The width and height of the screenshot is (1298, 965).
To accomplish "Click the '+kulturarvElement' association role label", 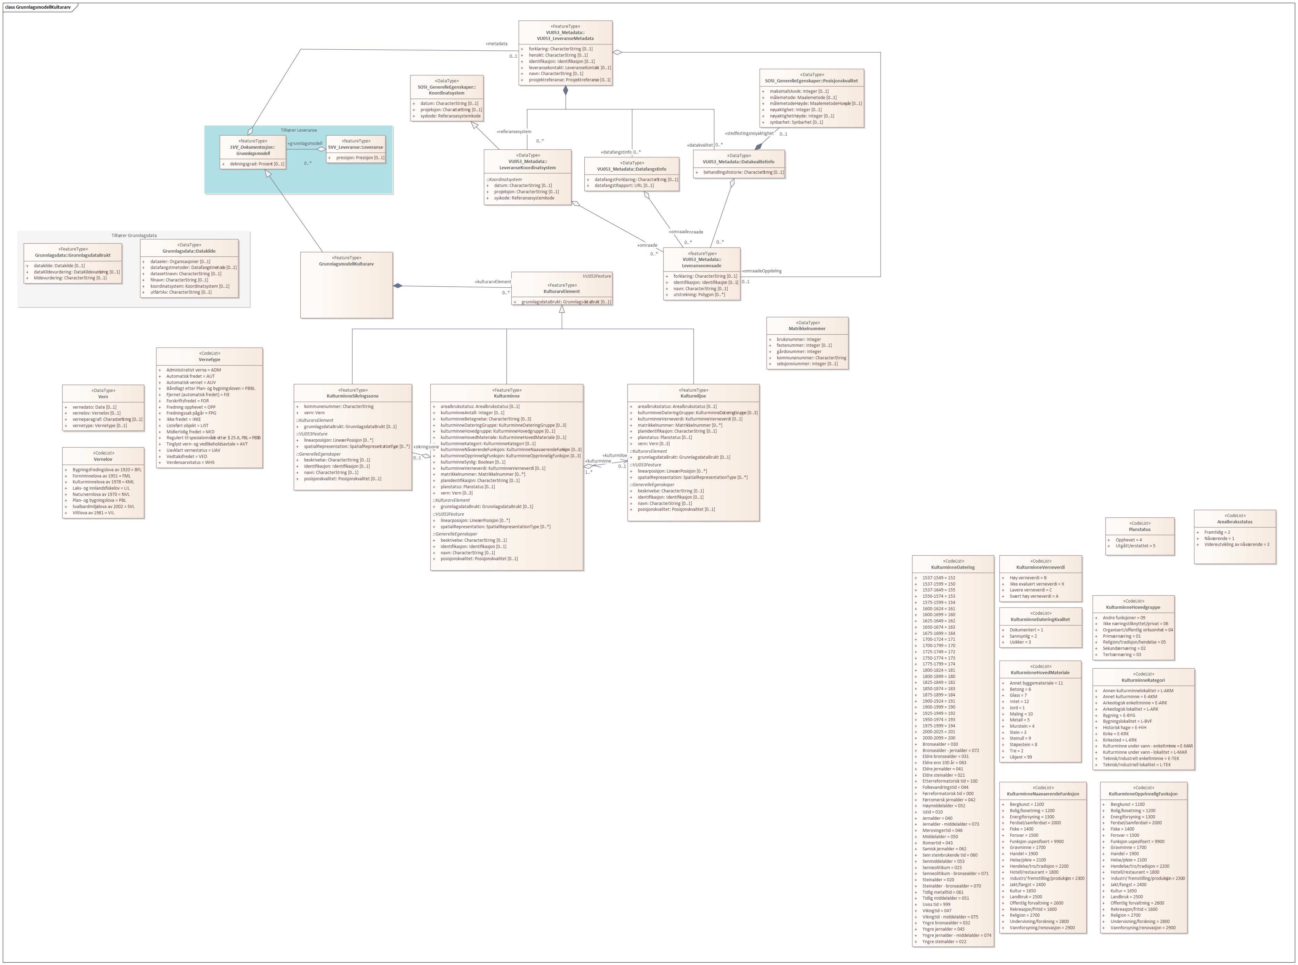I will point(493,282).
